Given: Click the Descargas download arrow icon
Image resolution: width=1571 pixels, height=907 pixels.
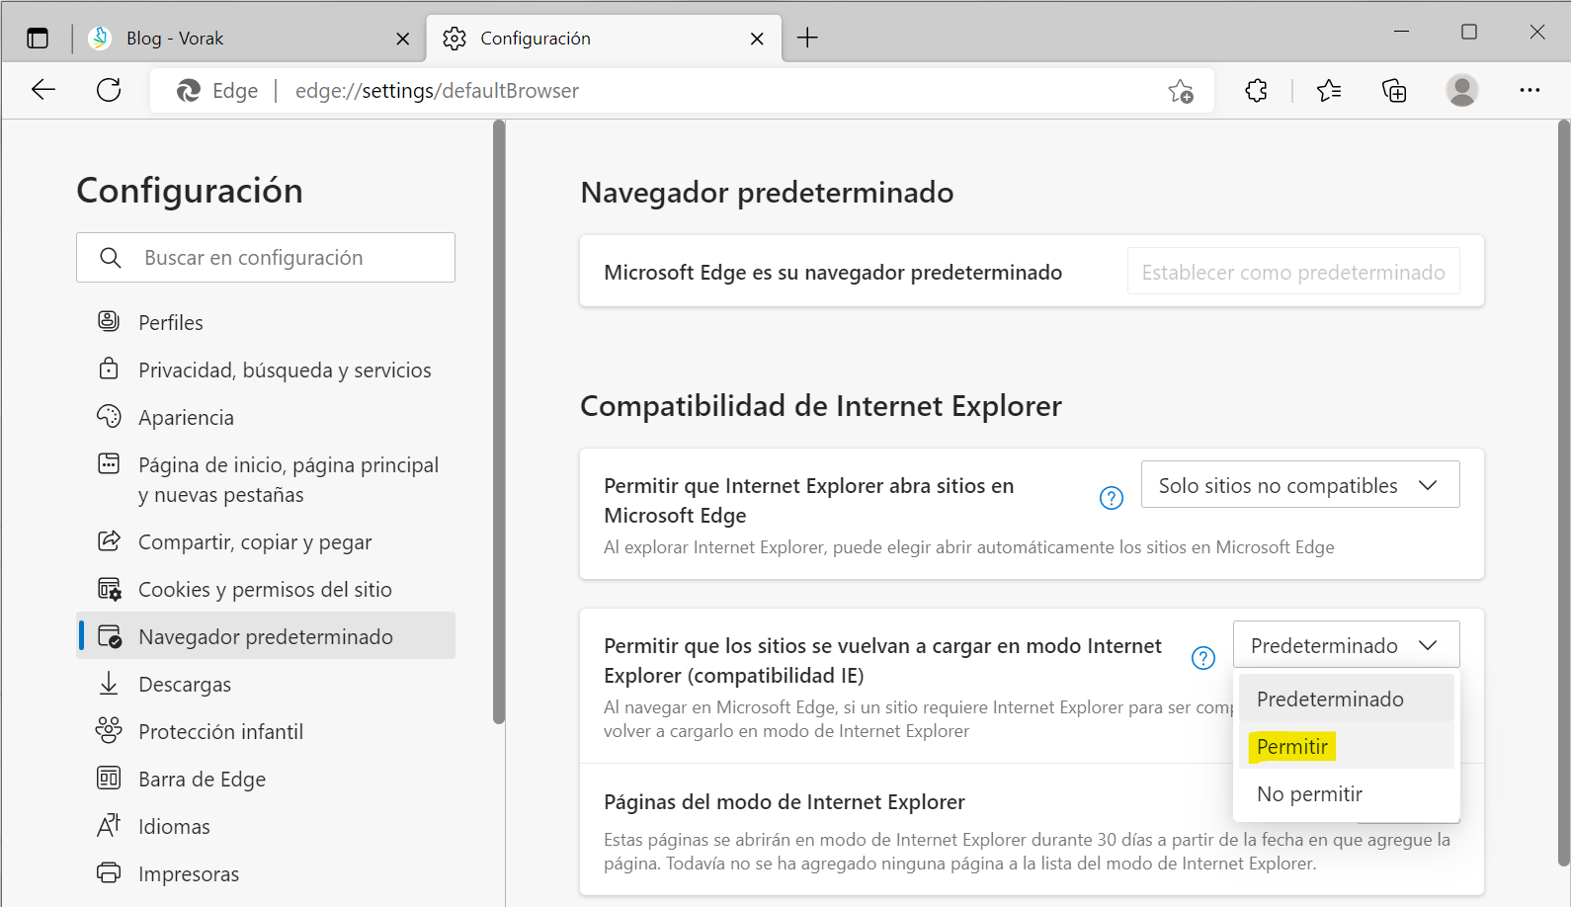Looking at the screenshot, I should click(x=109, y=683).
